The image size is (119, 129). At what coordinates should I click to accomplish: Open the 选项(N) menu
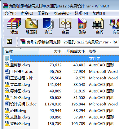81,13
